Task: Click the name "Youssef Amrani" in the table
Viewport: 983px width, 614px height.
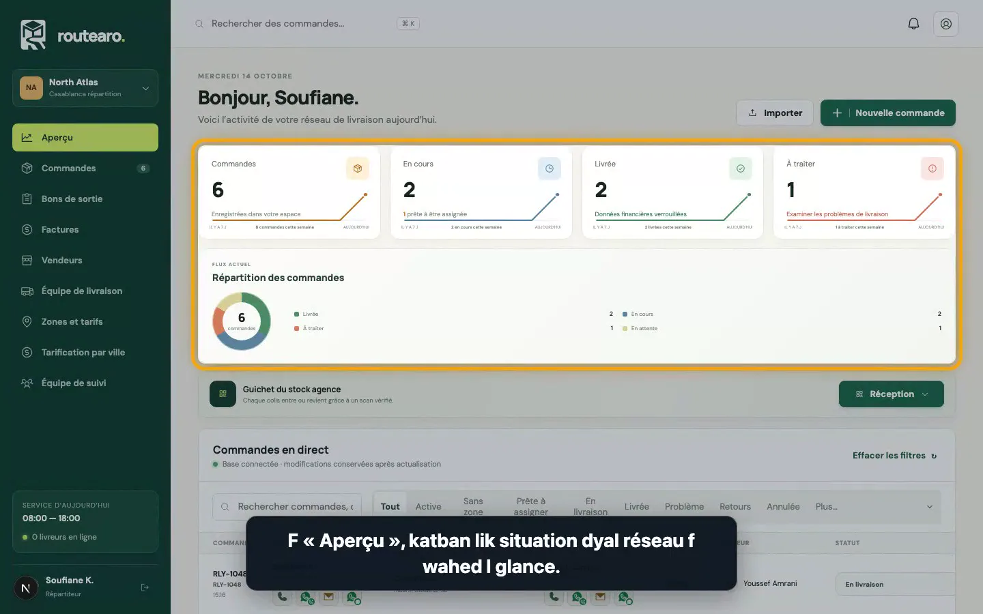Action: [770, 584]
